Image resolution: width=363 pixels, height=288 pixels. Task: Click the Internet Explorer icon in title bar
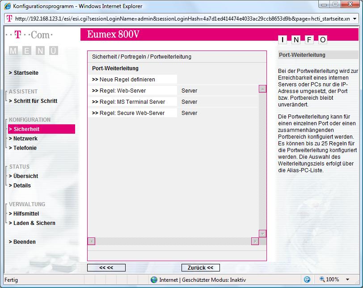coord(8,6)
